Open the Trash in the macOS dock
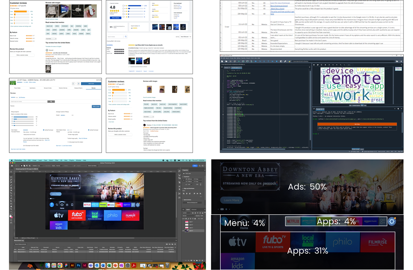Screen dimensions: 413x270 [168, 265]
